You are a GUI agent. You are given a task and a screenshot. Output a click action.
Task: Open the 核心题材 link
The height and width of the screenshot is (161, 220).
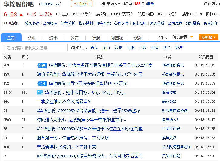click(86, 23)
